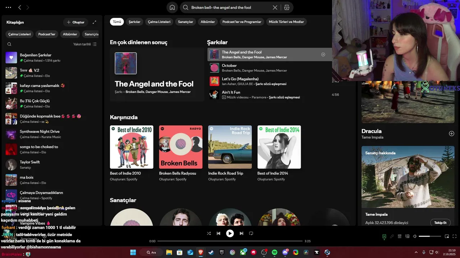460x258 pixels.
Task: Select the Şarkılar filter tab
Action: pos(134,22)
